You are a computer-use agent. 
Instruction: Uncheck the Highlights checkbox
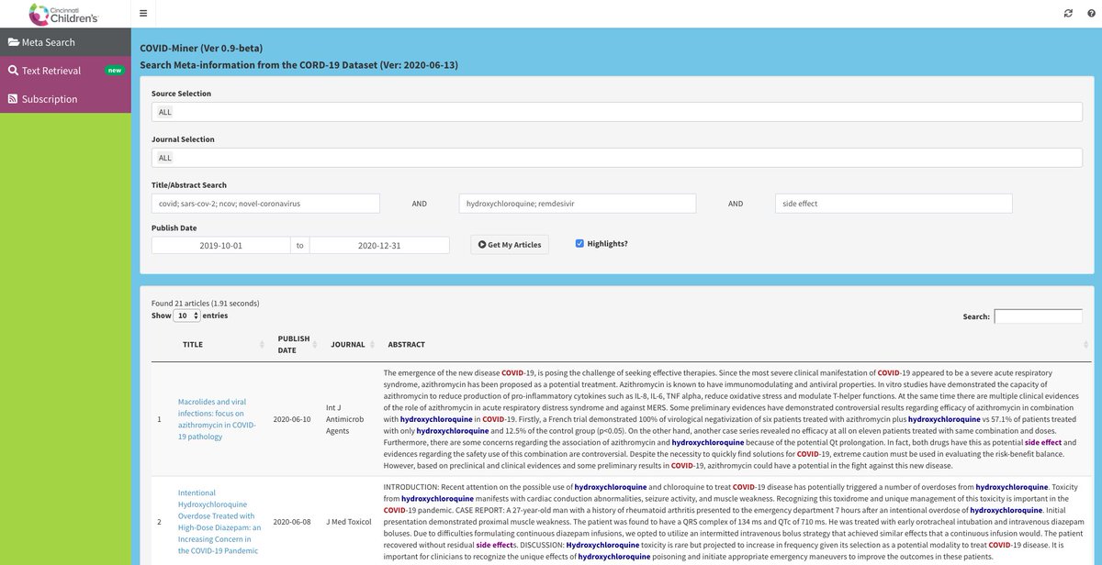click(579, 244)
